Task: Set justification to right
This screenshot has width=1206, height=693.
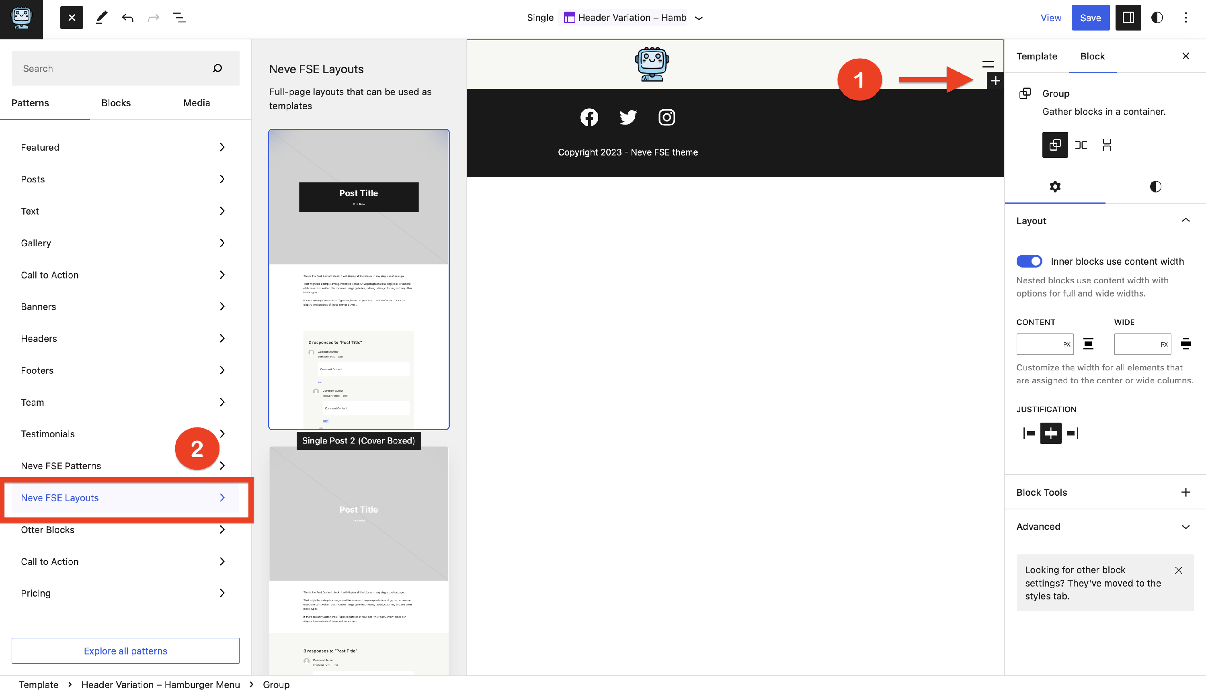Action: click(1072, 433)
